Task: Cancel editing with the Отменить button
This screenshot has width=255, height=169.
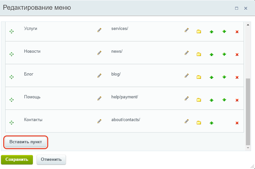Action: tap(51, 160)
